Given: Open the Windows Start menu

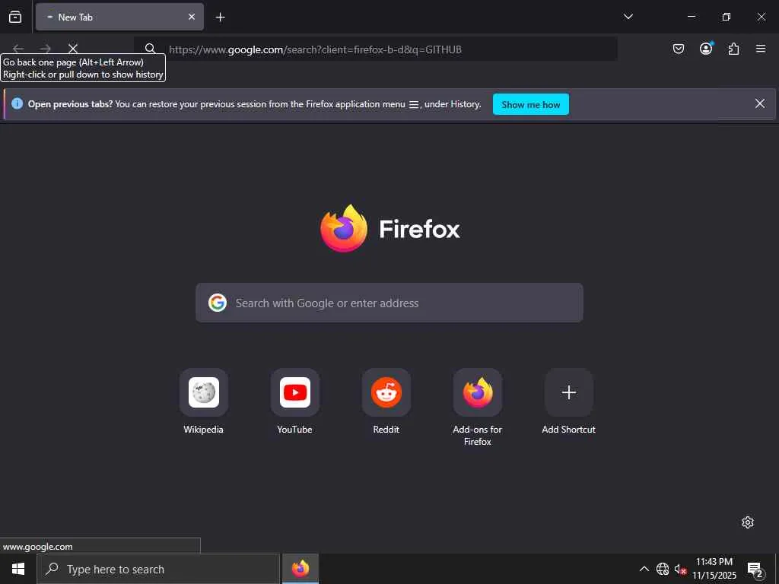Looking at the screenshot, I should click(x=18, y=569).
